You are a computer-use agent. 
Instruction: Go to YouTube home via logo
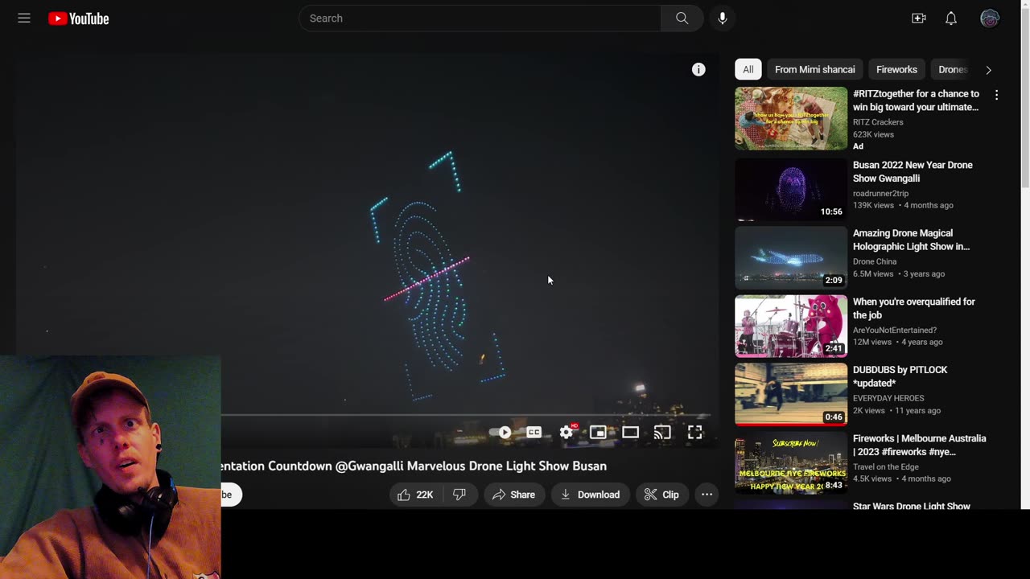(78, 18)
